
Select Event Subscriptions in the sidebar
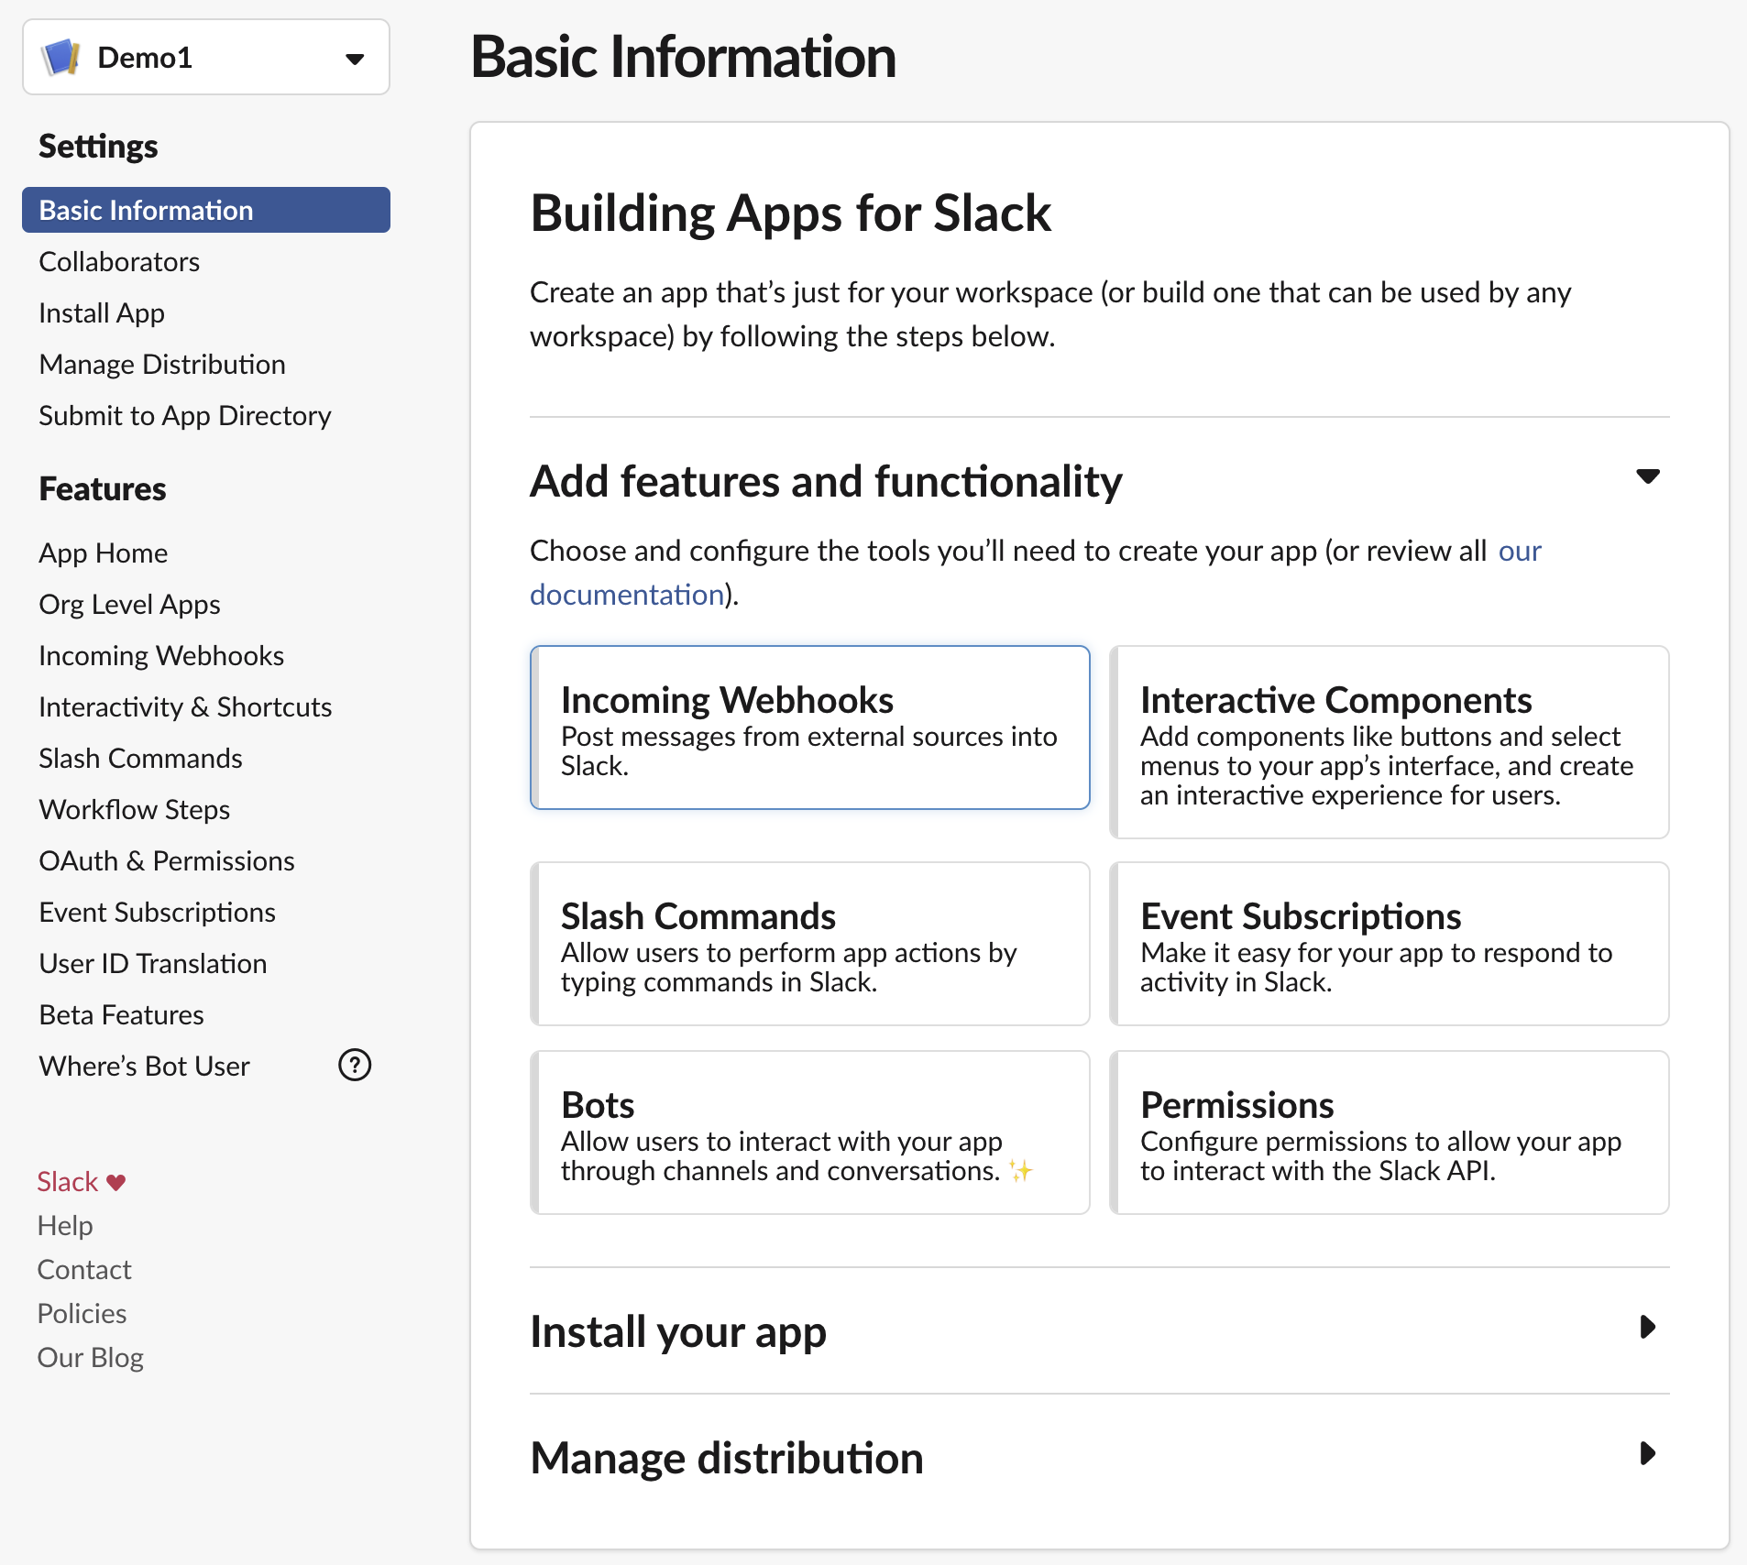point(158,913)
